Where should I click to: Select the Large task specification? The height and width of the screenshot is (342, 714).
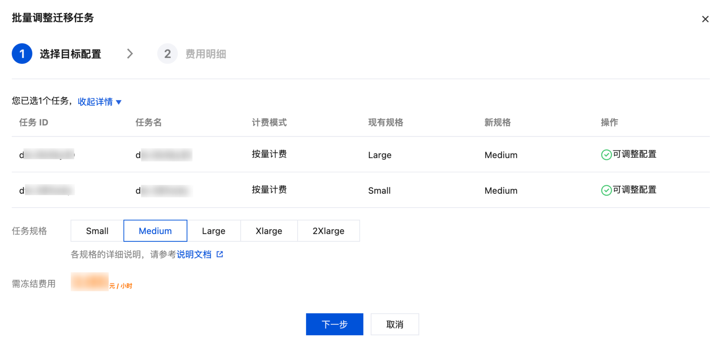click(213, 231)
